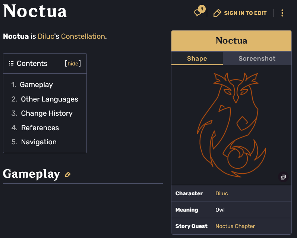297x238 pixels.
Task: Click the enlarge image icon on constellation
Action: 283,177
